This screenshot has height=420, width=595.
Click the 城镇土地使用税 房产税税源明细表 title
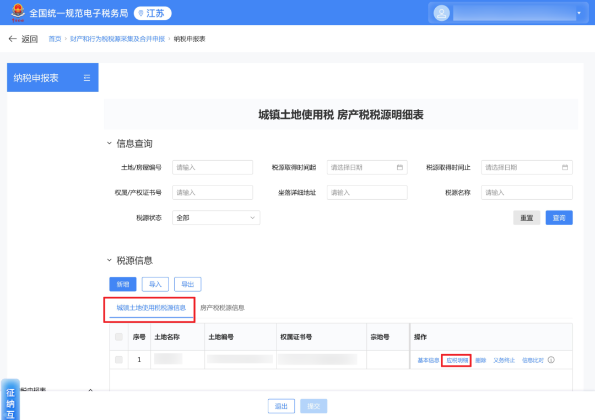(x=341, y=114)
